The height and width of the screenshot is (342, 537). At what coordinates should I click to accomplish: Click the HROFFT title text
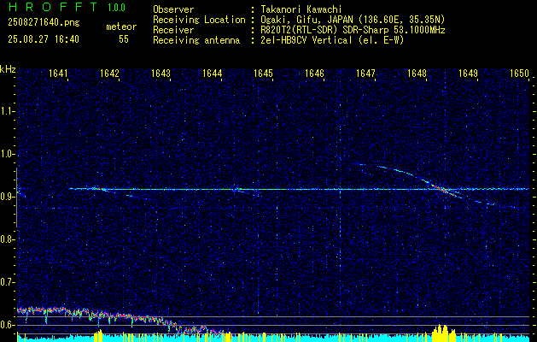53,7
